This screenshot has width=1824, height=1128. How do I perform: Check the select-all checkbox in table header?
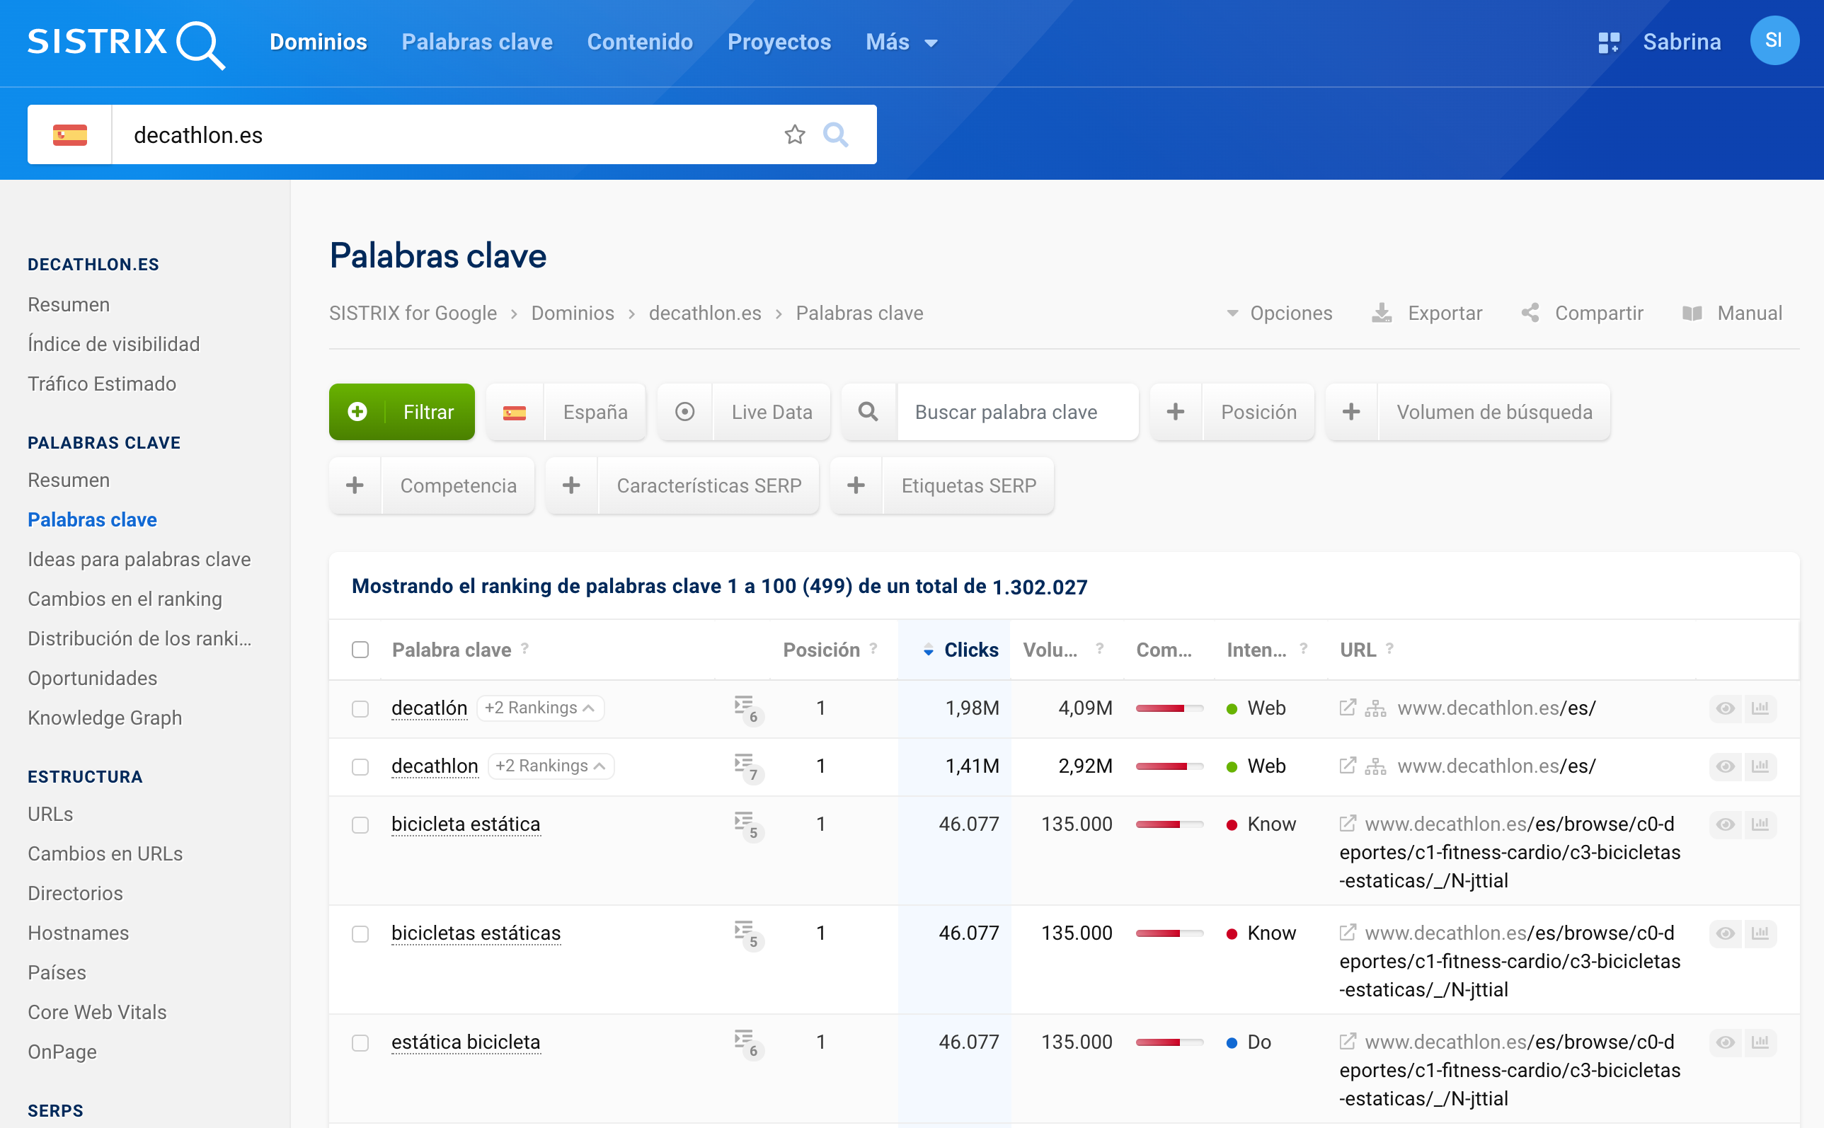(x=360, y=649)
